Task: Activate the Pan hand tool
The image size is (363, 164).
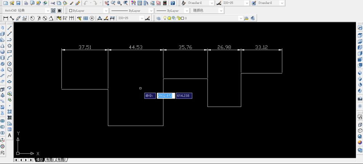Action: pyautogui.click(x=107, y=3)
